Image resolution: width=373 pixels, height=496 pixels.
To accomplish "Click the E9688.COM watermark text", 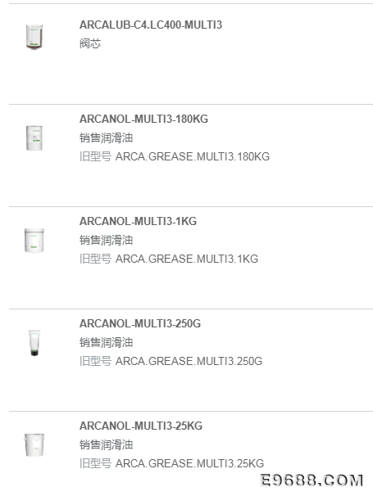I will (x=312, y=480).
